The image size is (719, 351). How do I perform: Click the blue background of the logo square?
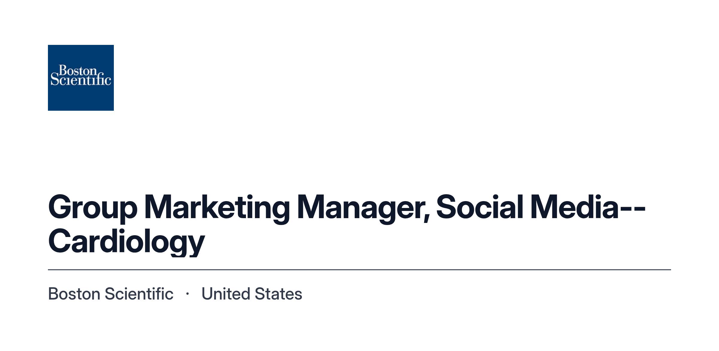tap(81, 99)
